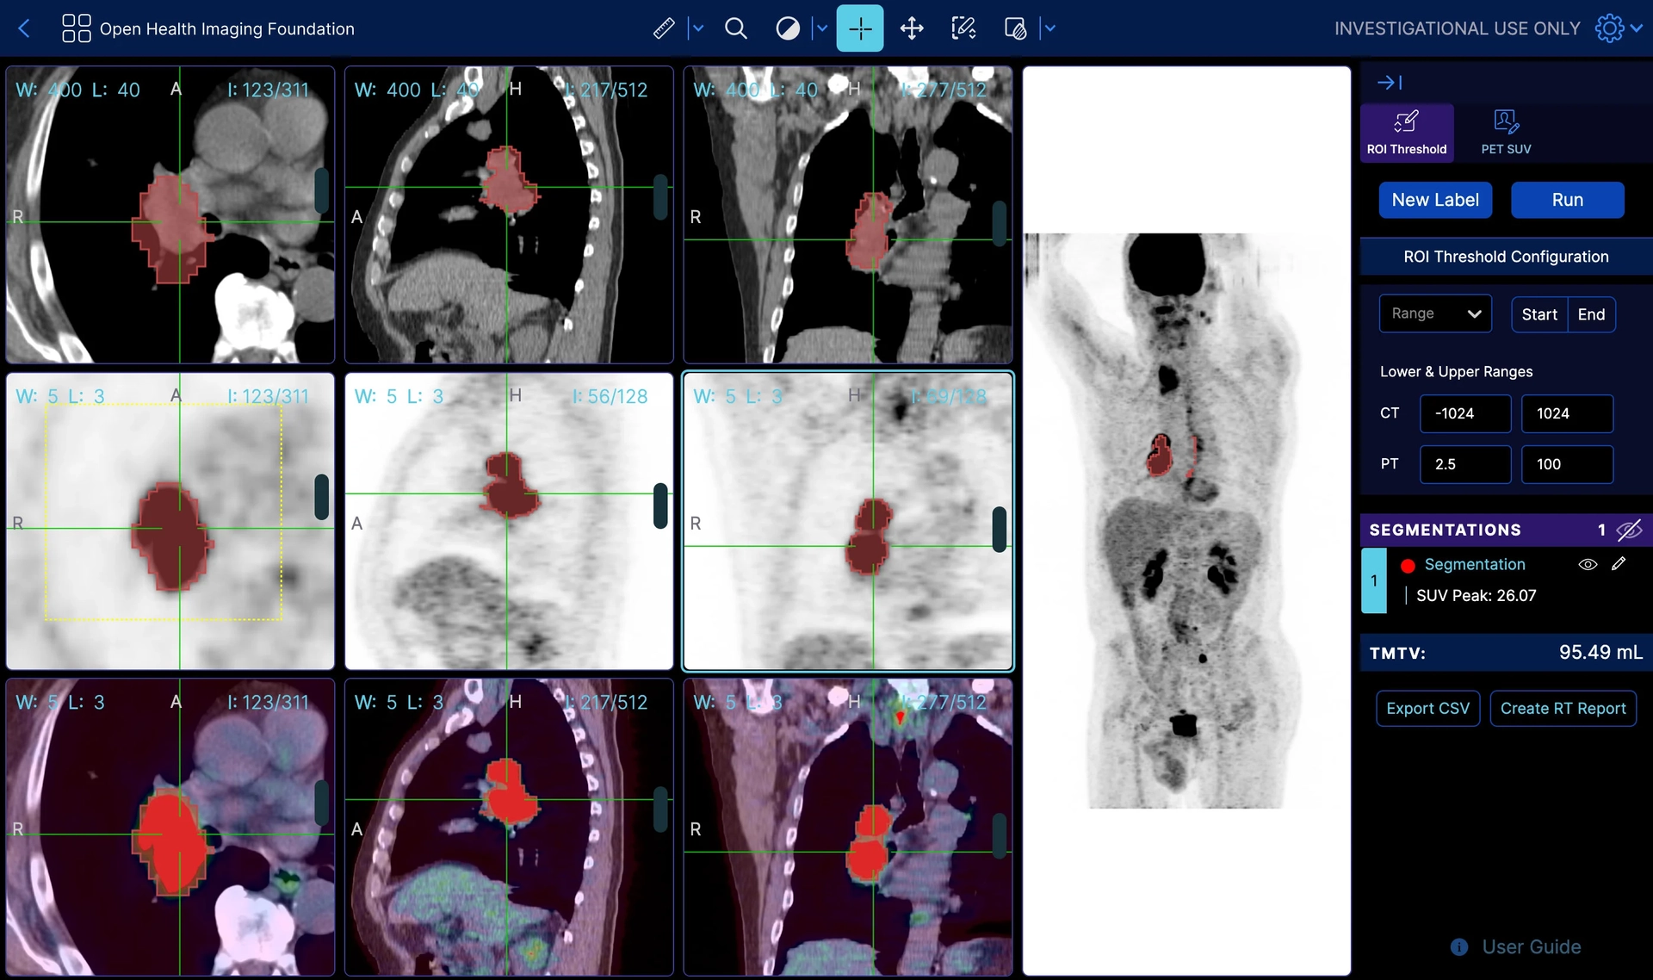Select the ROI Threshold tab

1407,133
